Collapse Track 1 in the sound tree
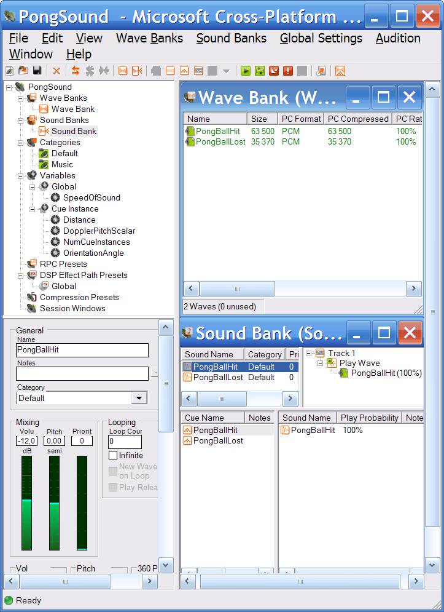 pos(309,353)
